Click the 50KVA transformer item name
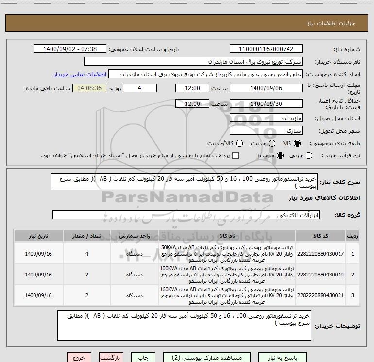 pyautogui.click(x=227, y=254)
